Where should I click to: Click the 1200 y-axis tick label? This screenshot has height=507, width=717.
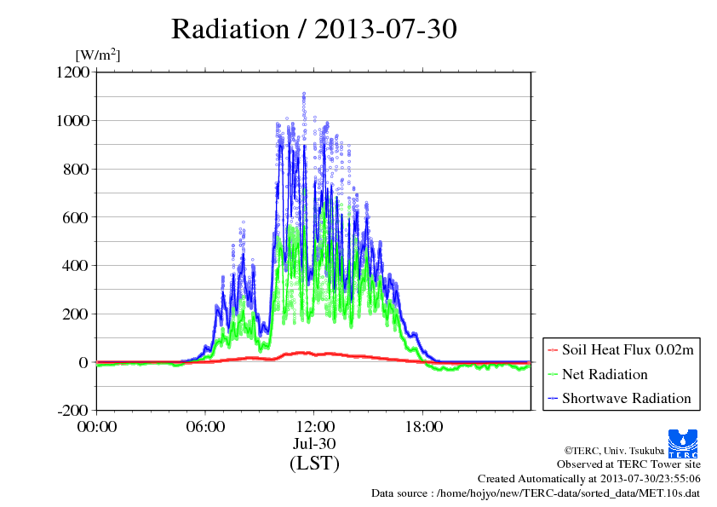[74, 72]
